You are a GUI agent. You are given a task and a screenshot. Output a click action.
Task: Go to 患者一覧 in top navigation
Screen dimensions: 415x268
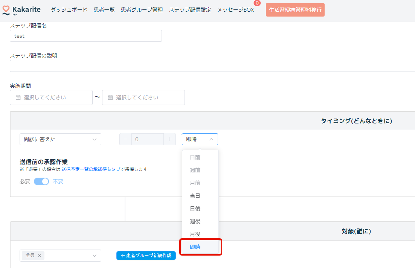pos(104,10)
